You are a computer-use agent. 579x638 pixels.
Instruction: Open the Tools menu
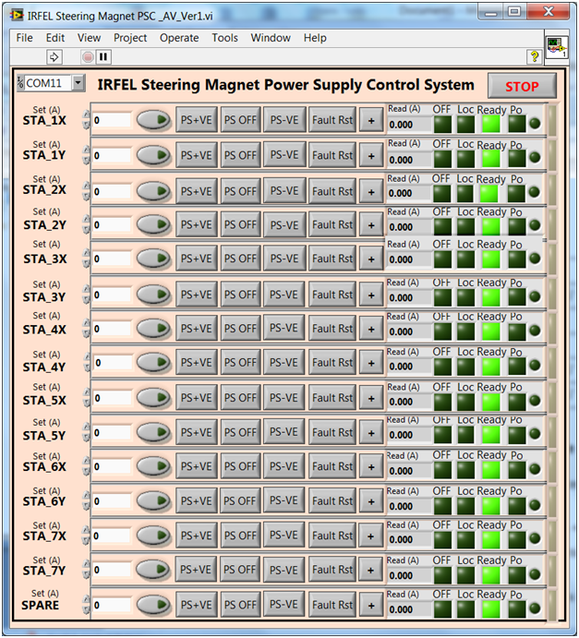click(x=225, y=38)
